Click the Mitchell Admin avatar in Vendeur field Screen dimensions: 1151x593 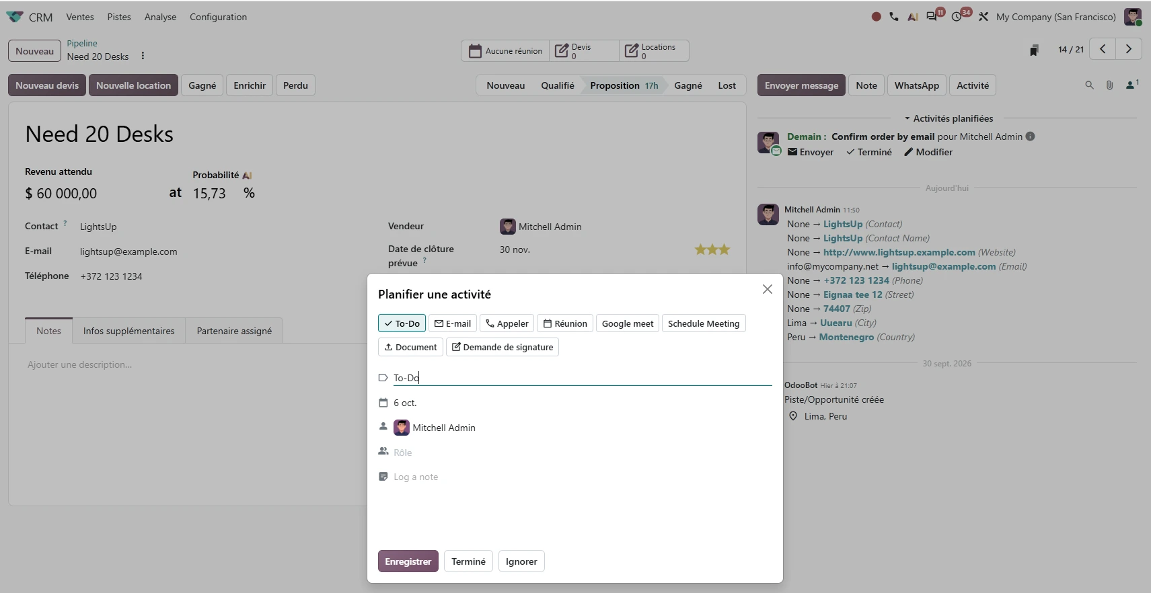pyautogui.click(x=508, y=227)
